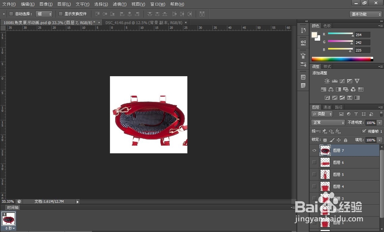Click the R channel slider
This screenshot has height=232, width=384.
pos(340,33)
